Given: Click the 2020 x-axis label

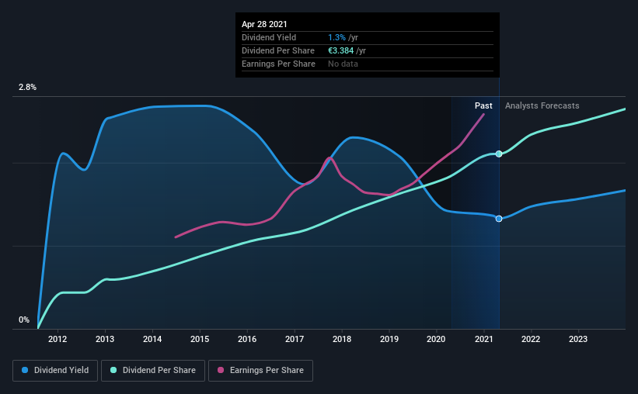Looking at the screenshot, I should click(x=436, y=339).
